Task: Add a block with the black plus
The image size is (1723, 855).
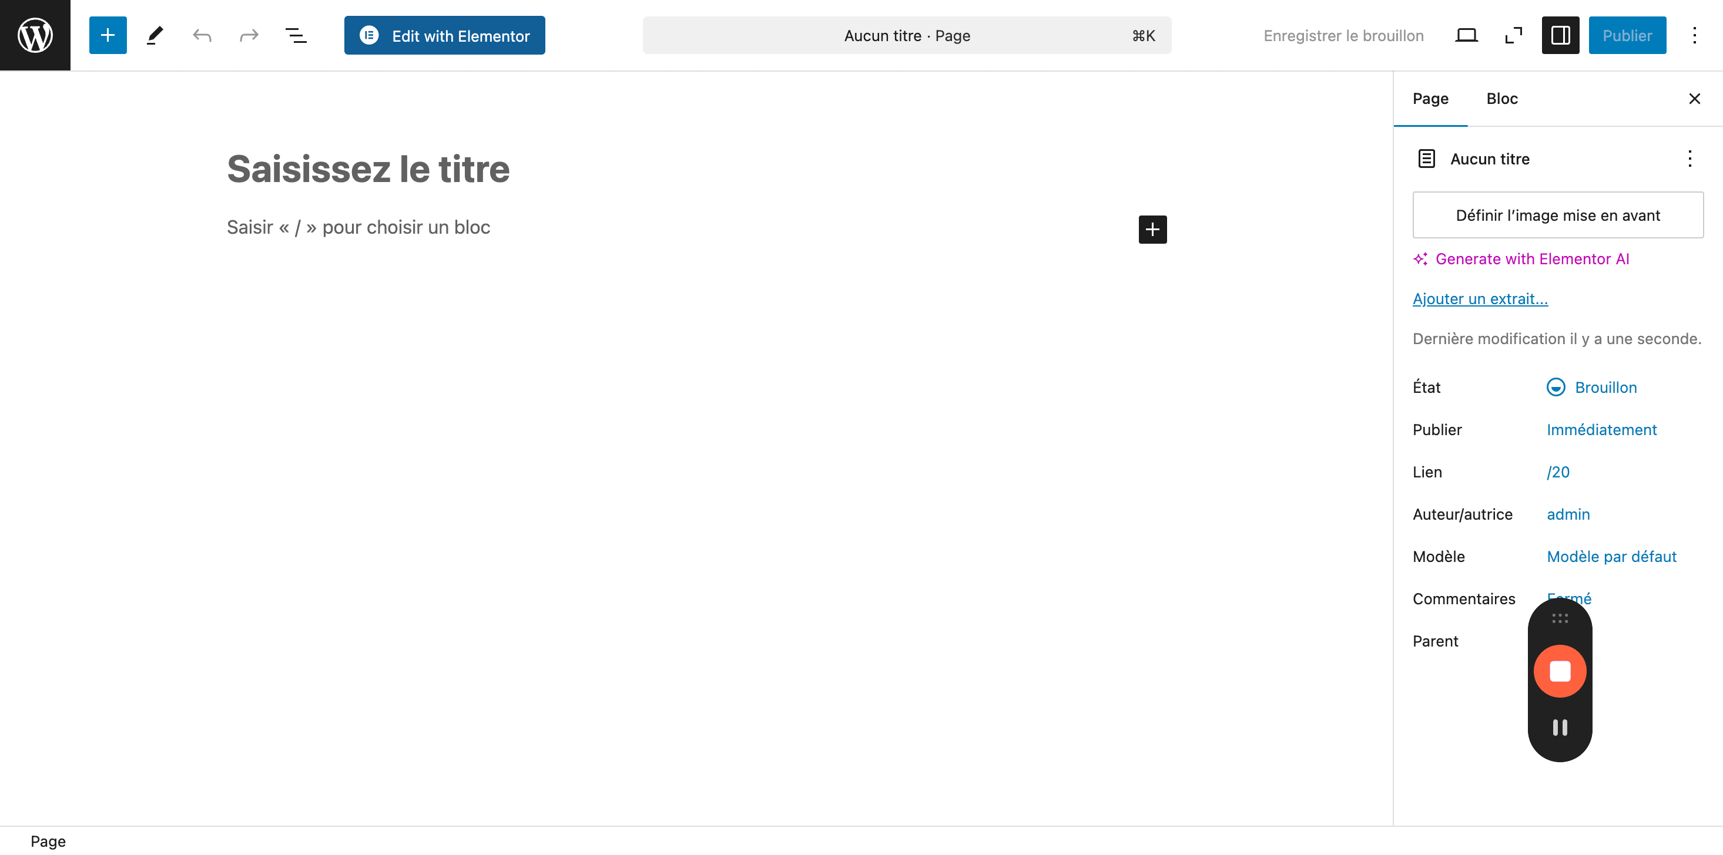Action: tap(1152, 229)
